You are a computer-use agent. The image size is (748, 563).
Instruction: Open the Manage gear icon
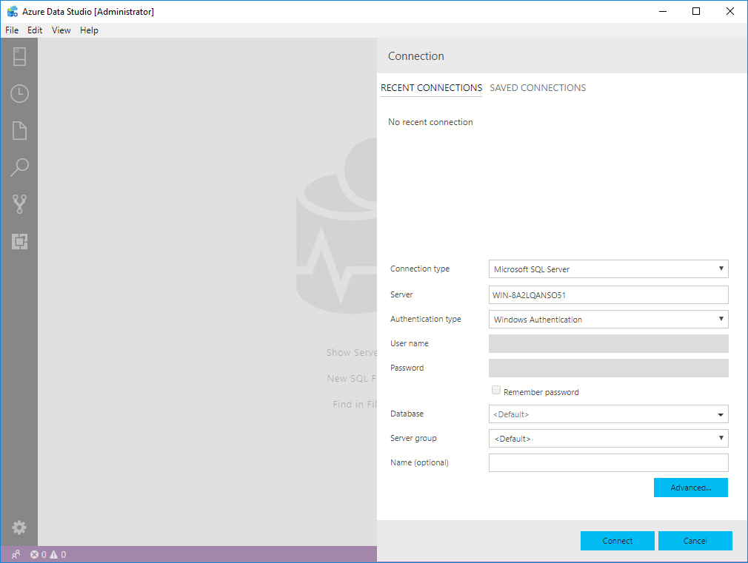click(x=19, y=527)
